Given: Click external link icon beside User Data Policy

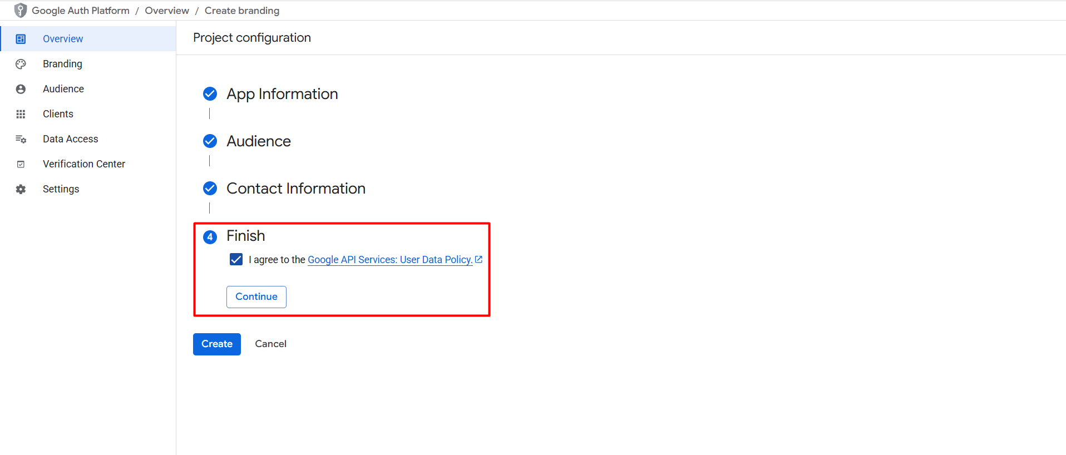Looking at the screenshot, I should [x=478, y=259].
